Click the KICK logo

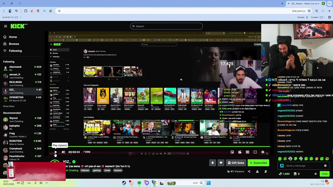(19, 26)
